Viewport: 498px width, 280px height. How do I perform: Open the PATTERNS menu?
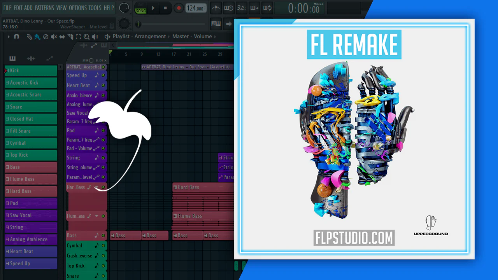[45, 8]
